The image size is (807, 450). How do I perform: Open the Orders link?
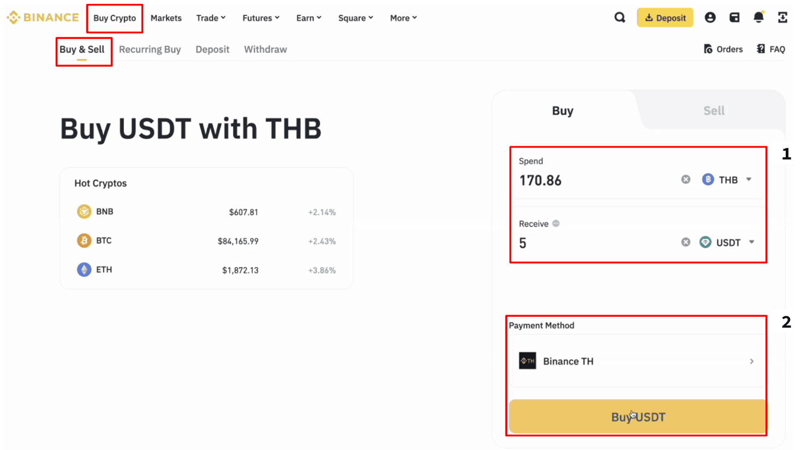click(723, 49)
